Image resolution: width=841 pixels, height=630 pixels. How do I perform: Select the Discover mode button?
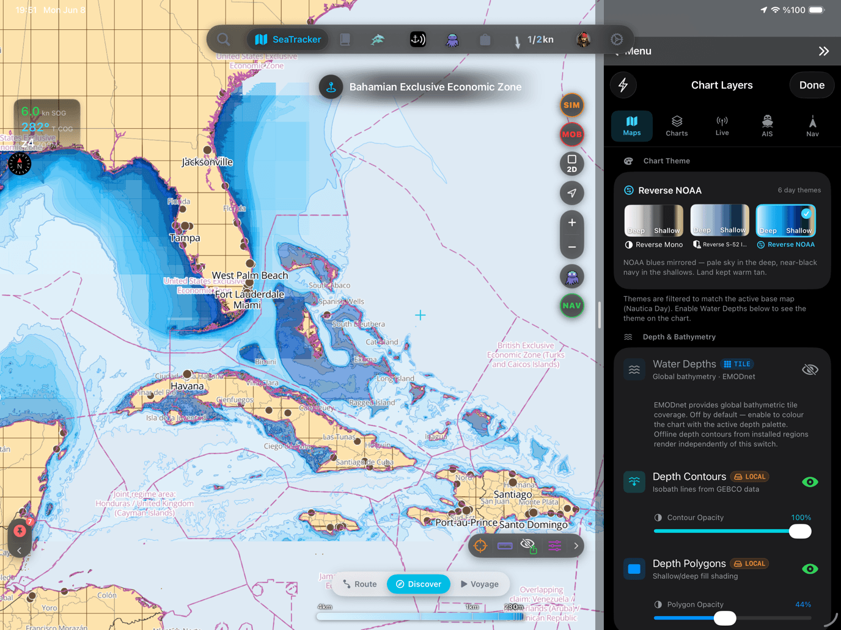click(x=419, y=584)
